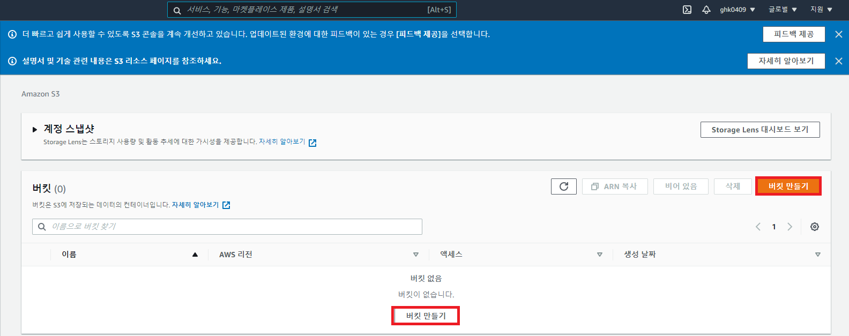
Task: Focus the 이름으로 버킷 찾기 field
Action: [x=227, y=227]
